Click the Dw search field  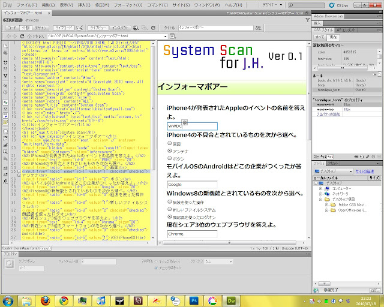point(306,5)
